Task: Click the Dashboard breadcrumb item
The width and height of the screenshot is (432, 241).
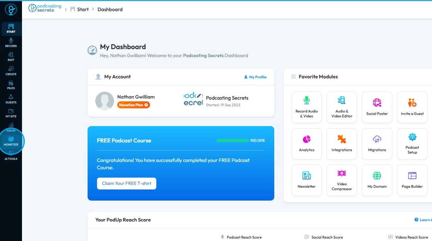Action: point(110,9)
